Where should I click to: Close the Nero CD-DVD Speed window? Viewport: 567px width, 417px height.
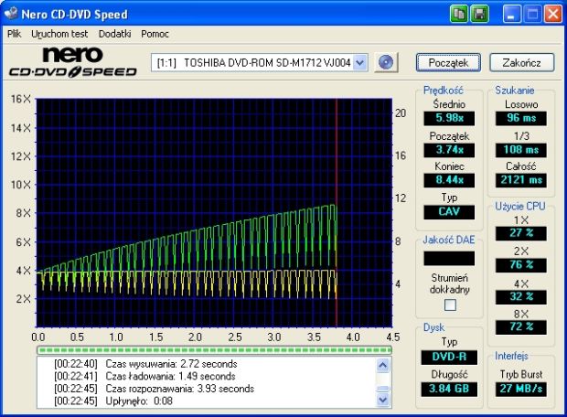point(553,14)
